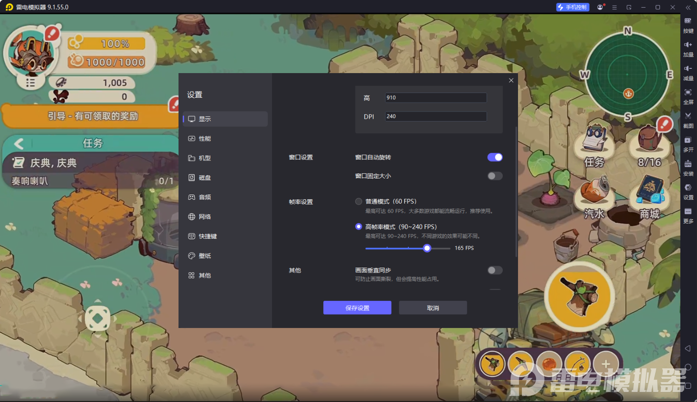This screenshot has height=402, width=697.
Task: Turn on 画面垂直同步 toggle
Action: pyautogui.click(x=495, y=270)
